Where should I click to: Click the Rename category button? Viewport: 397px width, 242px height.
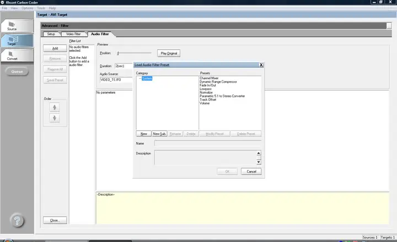175,133
